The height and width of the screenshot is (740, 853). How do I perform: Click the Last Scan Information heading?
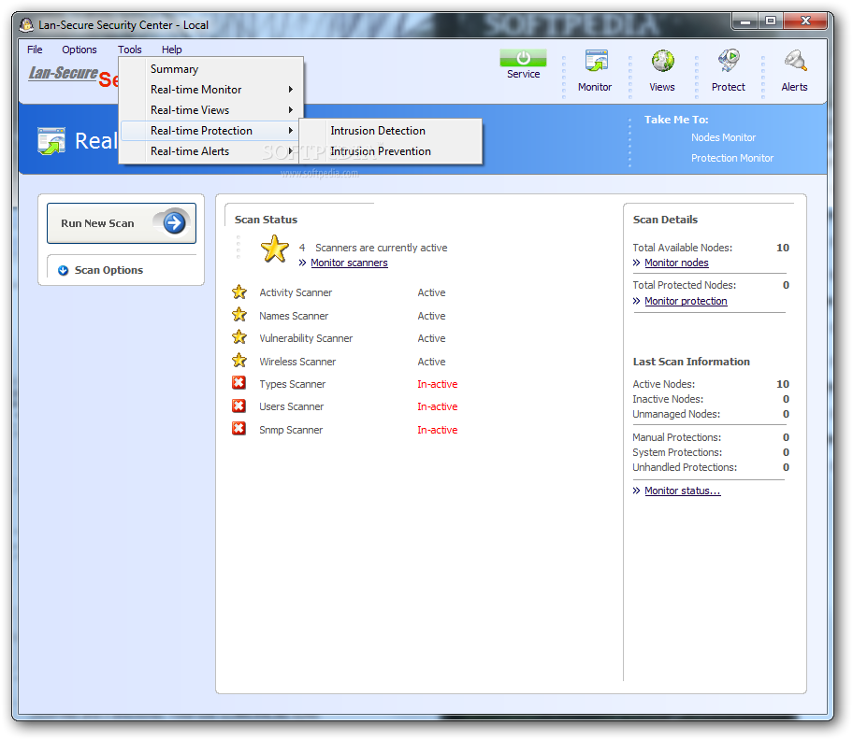click(691, 362)
